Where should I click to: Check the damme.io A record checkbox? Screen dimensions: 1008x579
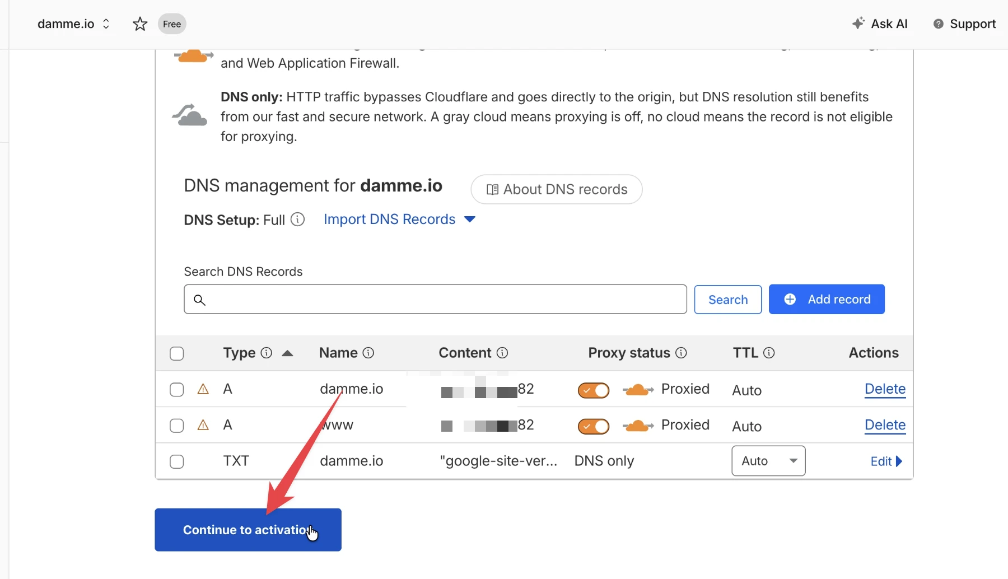pos(176,390)
